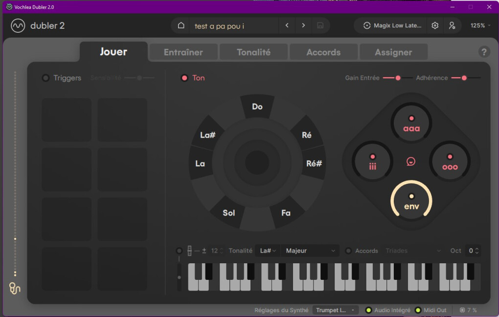This screenshot has width=499, height=317.
Task: Adjust the Gain Entrée slider
Action: pos(398,78)
